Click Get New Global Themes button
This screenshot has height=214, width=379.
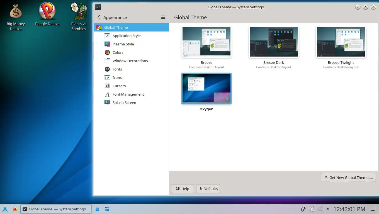tap(348, 177)
